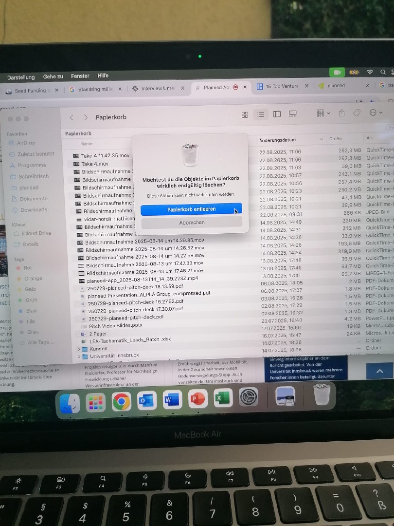Close the 15 Top Venture tab
Image resolution: width=394 pixels, height=526 pixels.
306,86
